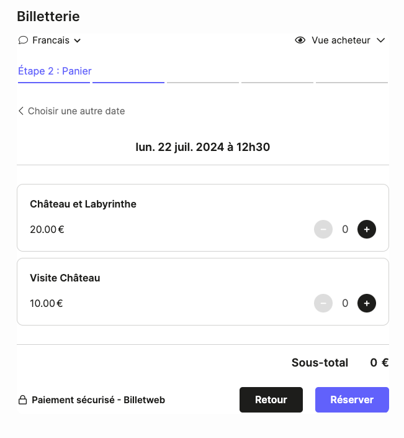Go to the third step progress bar
This screenshot has width=404, height=438.
(203, 81)
